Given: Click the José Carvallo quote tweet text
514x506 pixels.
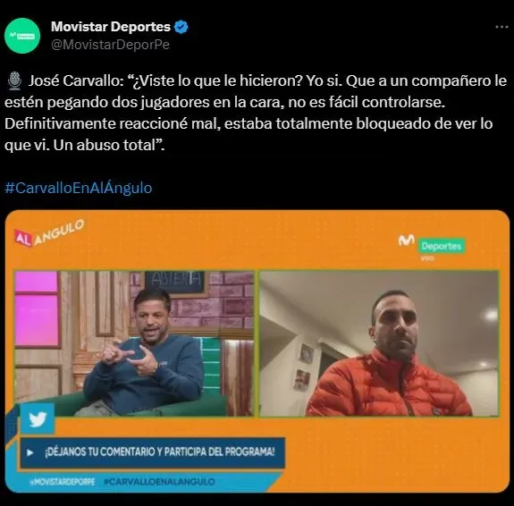Looking at the screenshot, I should [256, 113].
